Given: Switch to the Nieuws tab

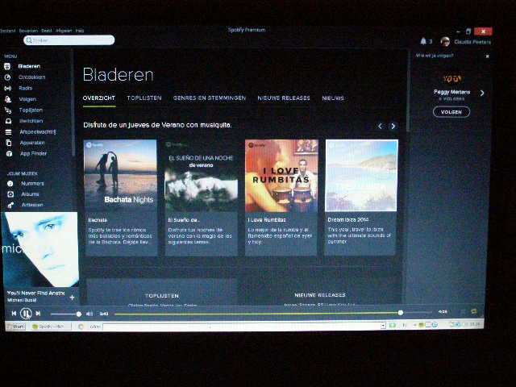Looking at the screenshot, I should tap(333, 98).
